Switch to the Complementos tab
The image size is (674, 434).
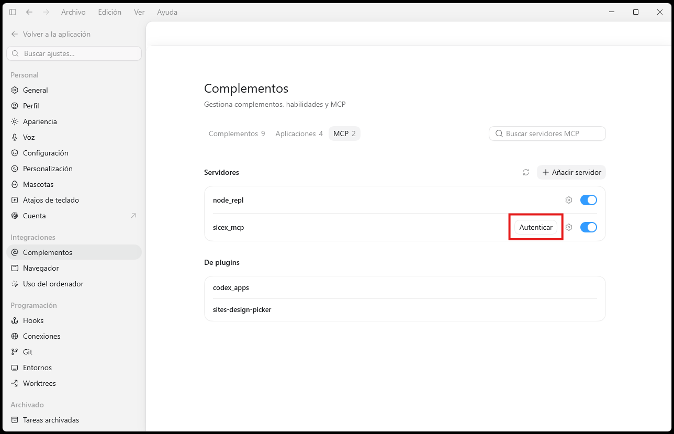tap(237, 133)
